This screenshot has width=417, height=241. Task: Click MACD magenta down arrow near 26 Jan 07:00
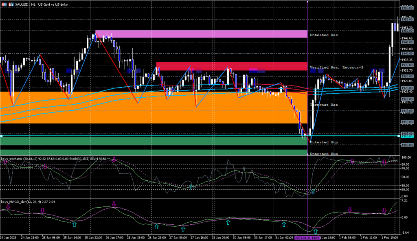pos(114,204)
